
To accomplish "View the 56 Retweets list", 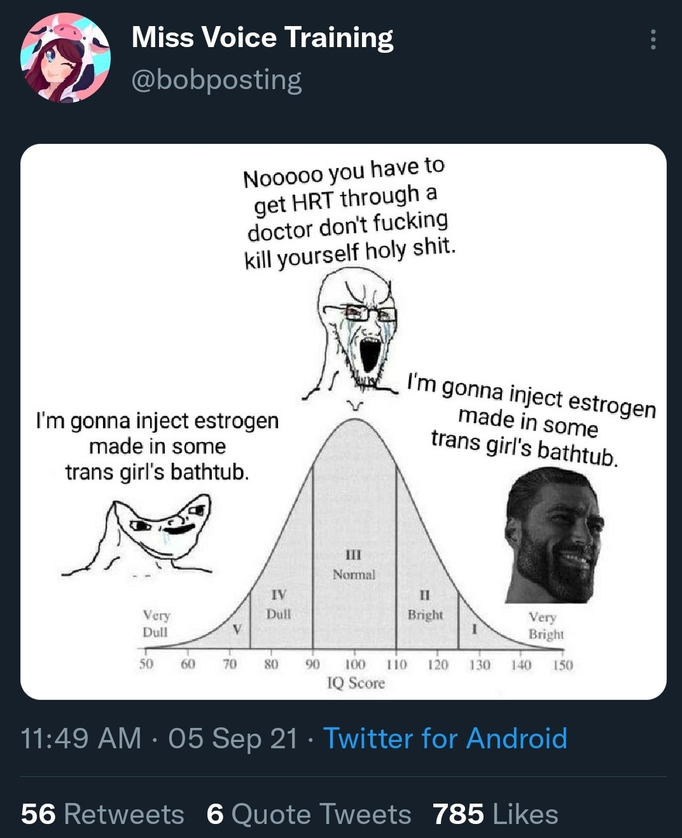I will tap(102, 814).
